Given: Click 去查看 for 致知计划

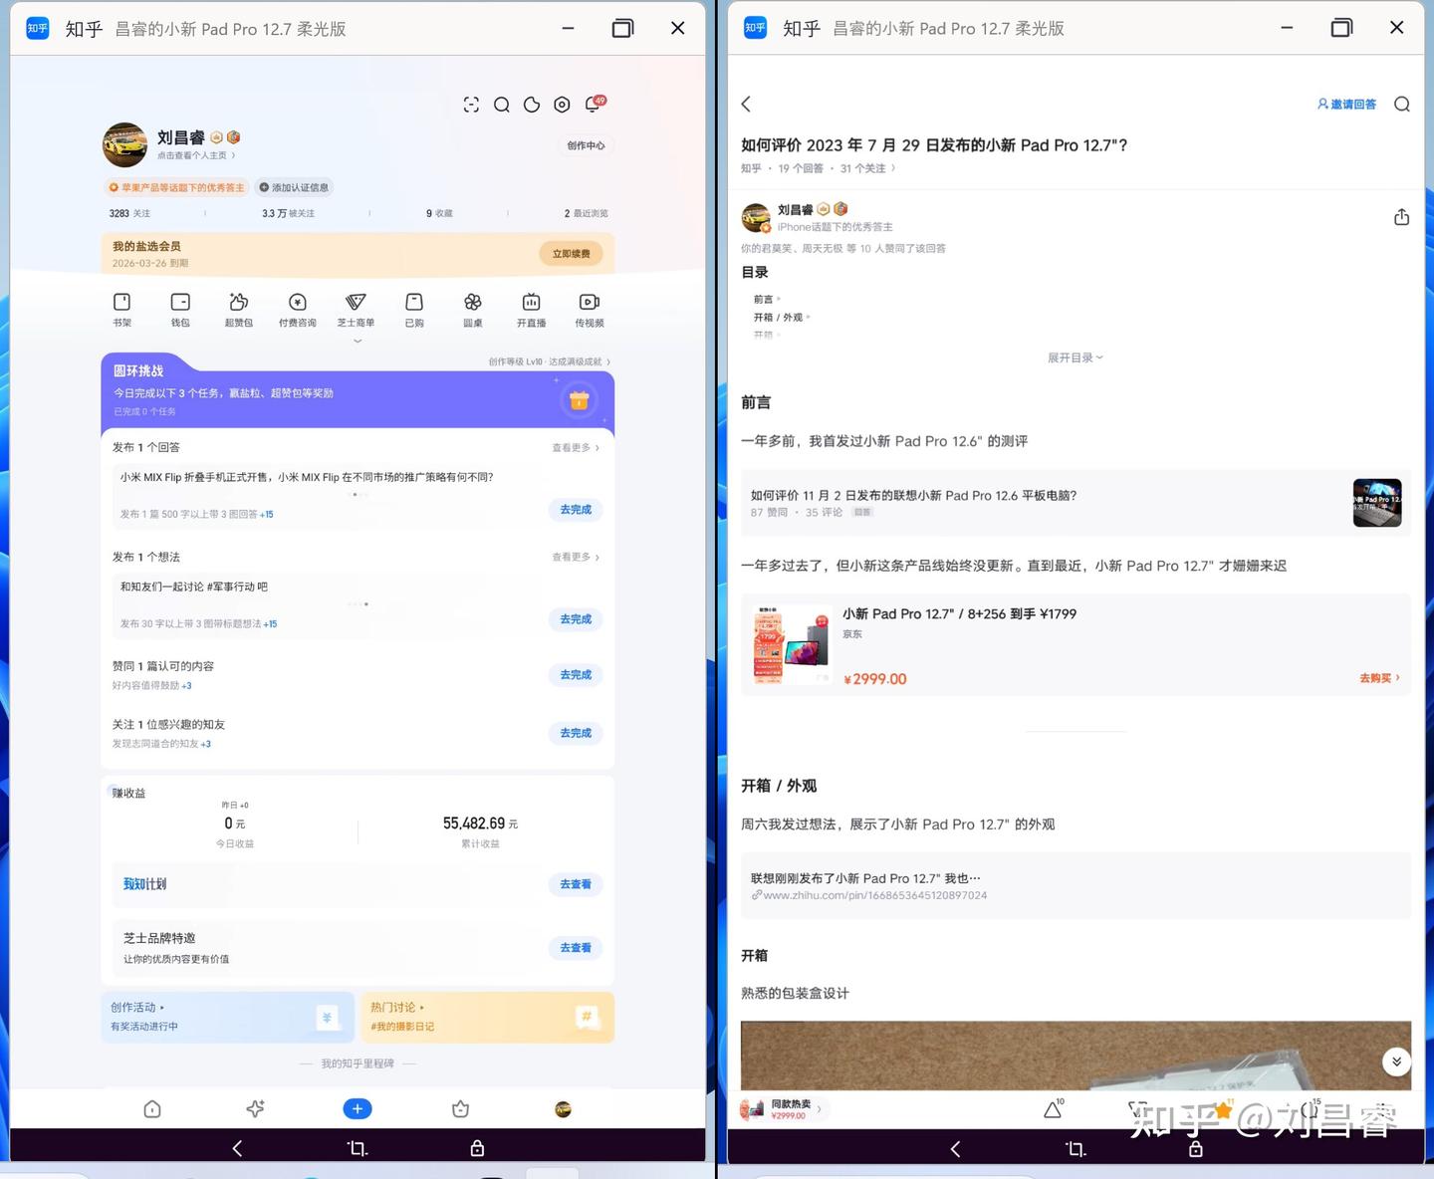Looking at the screenshot, I should pyautogui.click(x=576, y=884).
